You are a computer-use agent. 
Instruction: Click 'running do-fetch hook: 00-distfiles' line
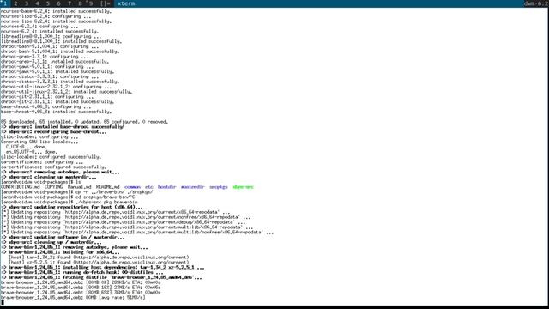[x=82, y=272]
